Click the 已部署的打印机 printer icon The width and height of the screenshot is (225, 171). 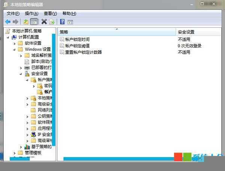pyautogui.click(x=27, y=67)
